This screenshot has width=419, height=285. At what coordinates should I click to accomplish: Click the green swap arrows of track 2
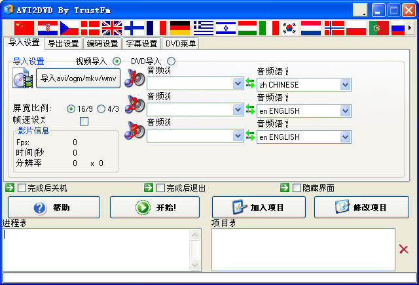coord(250,109)
